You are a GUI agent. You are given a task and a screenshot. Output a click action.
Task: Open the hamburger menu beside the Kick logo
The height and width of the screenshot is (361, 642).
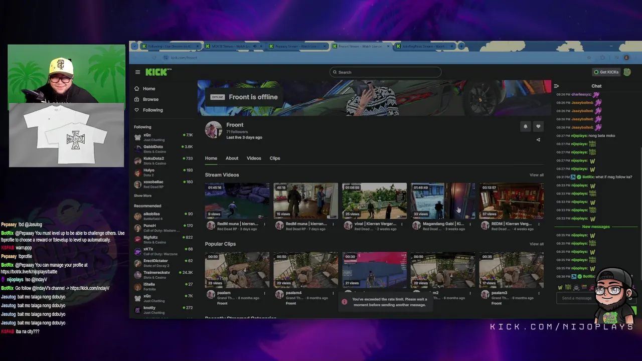[137, 72]
